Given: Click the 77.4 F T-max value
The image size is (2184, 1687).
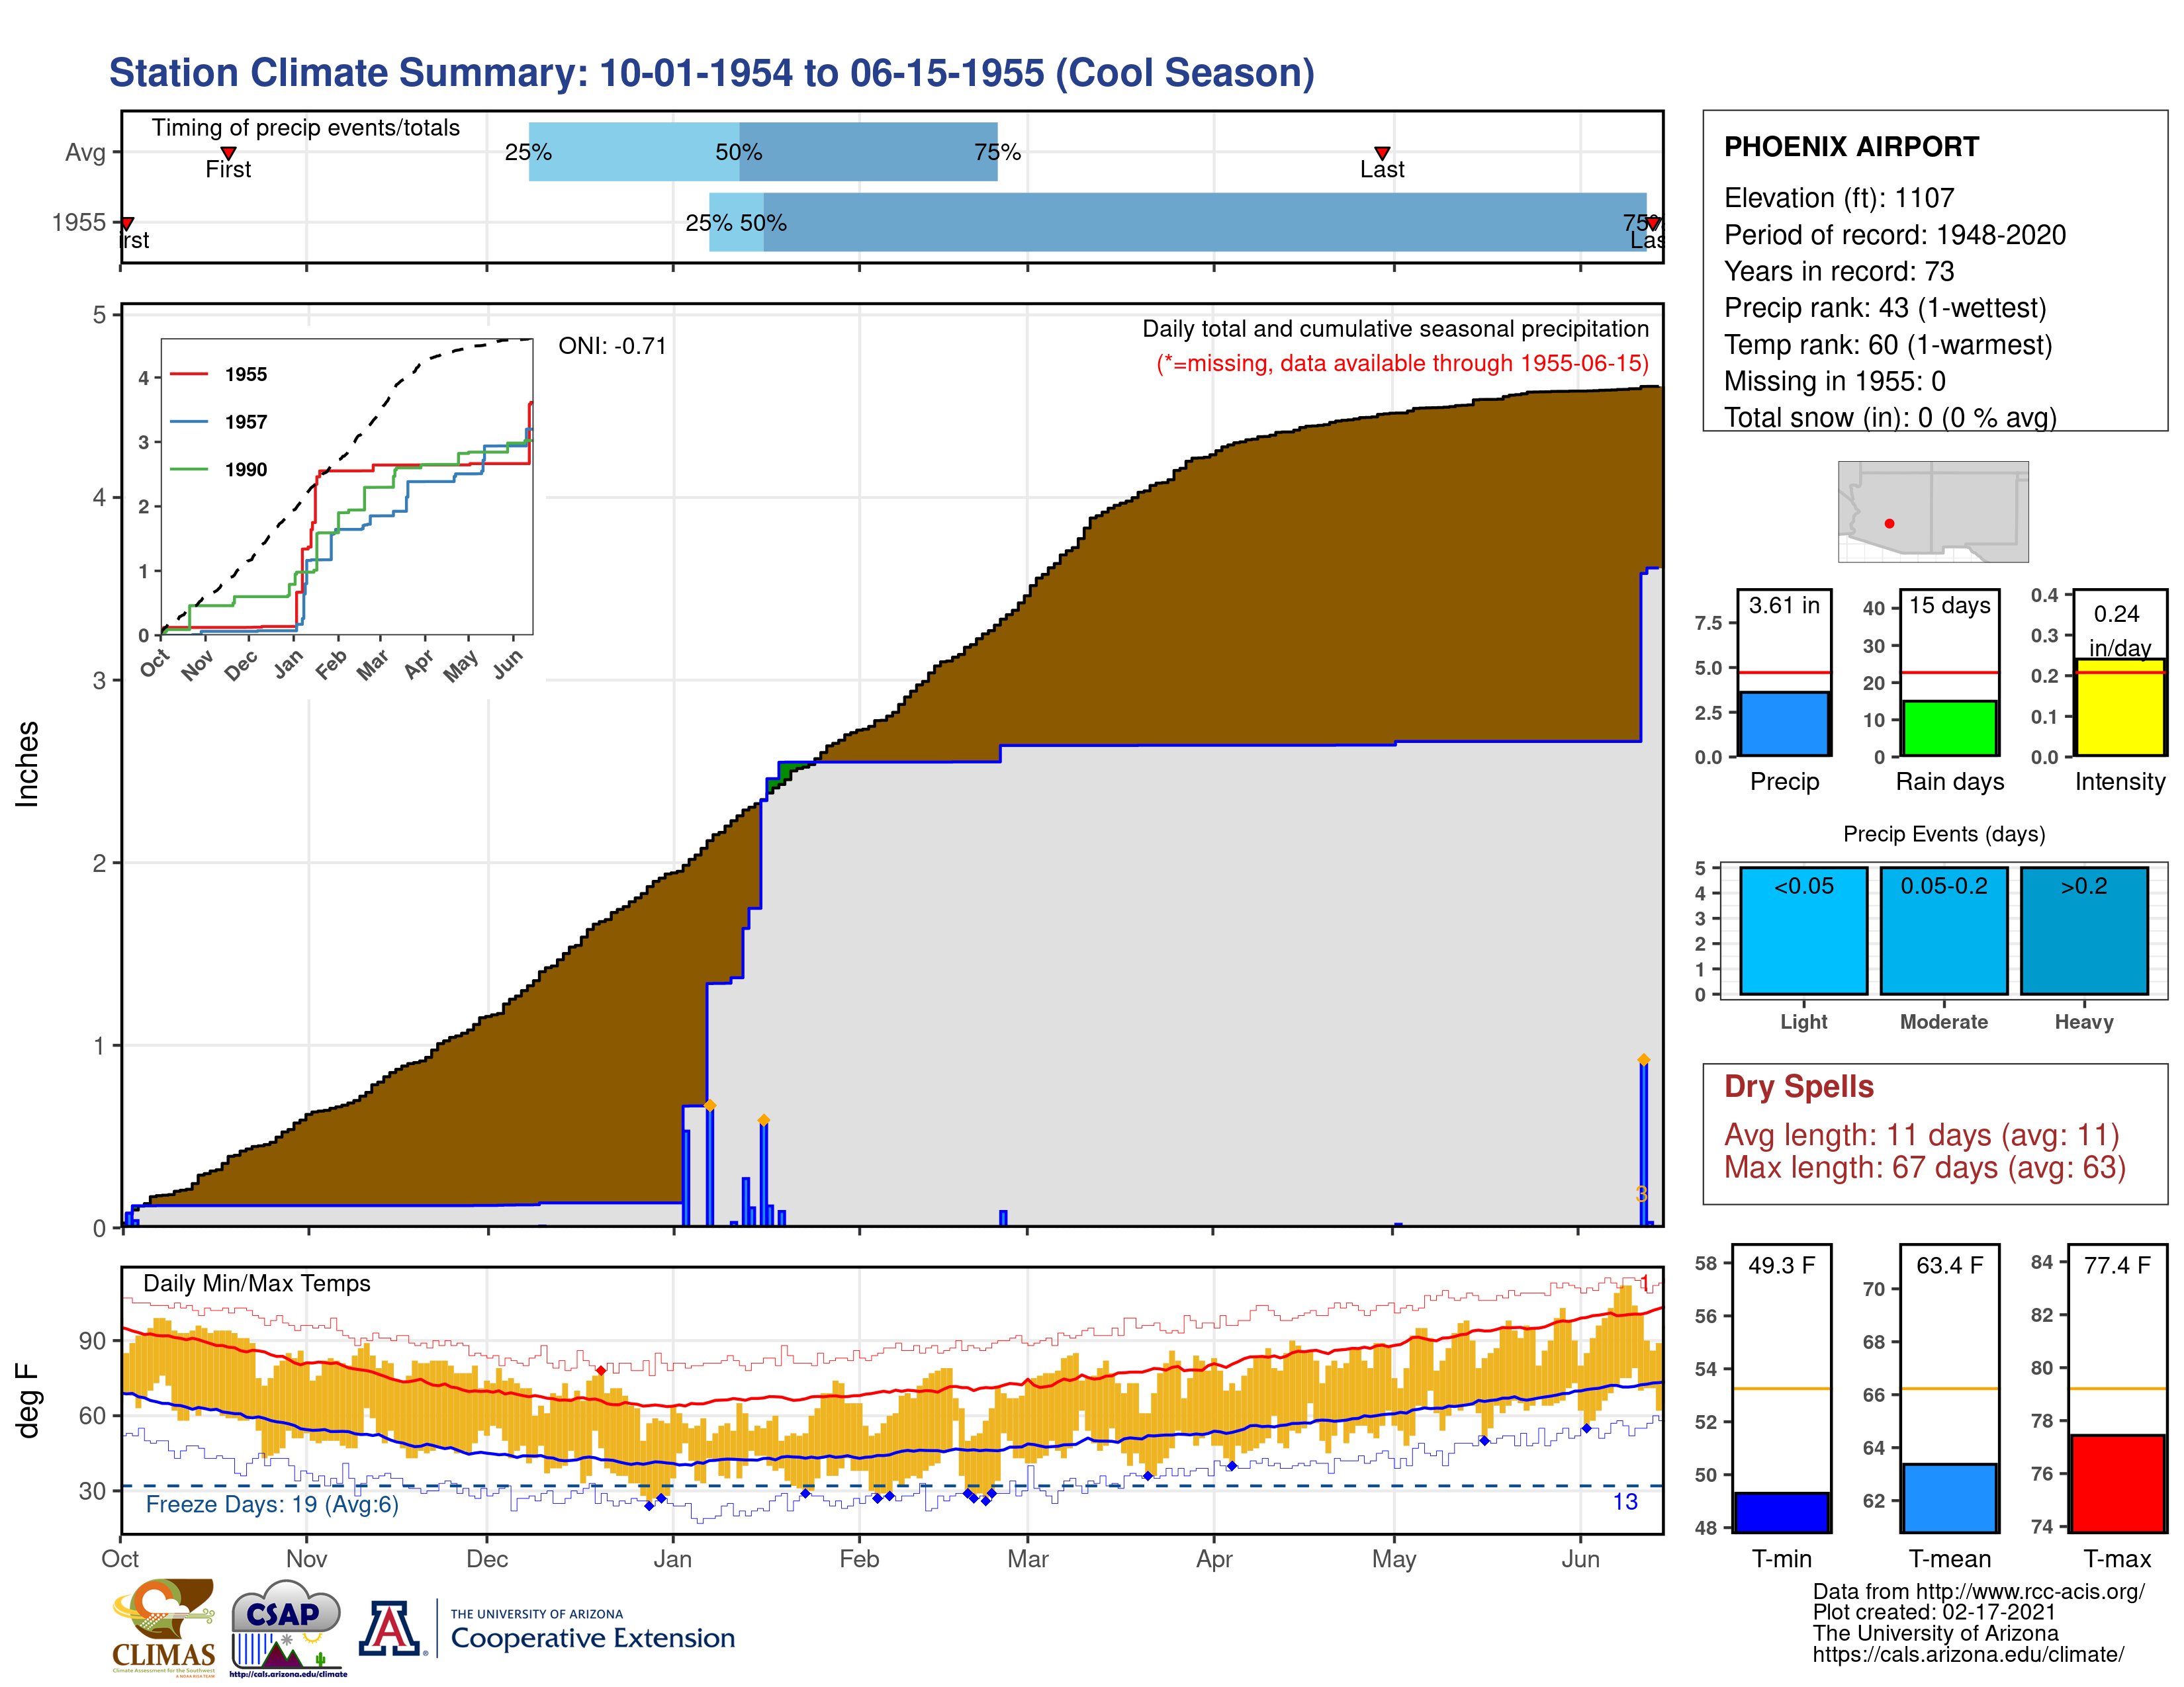Looking at the screenshot, I should [x=2117, y=1265].
